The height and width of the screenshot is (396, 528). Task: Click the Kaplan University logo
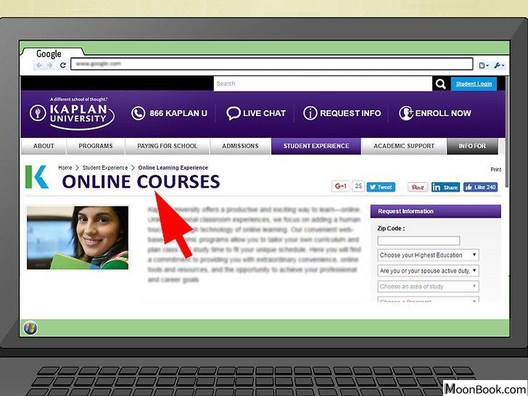(x=73, y=113)
